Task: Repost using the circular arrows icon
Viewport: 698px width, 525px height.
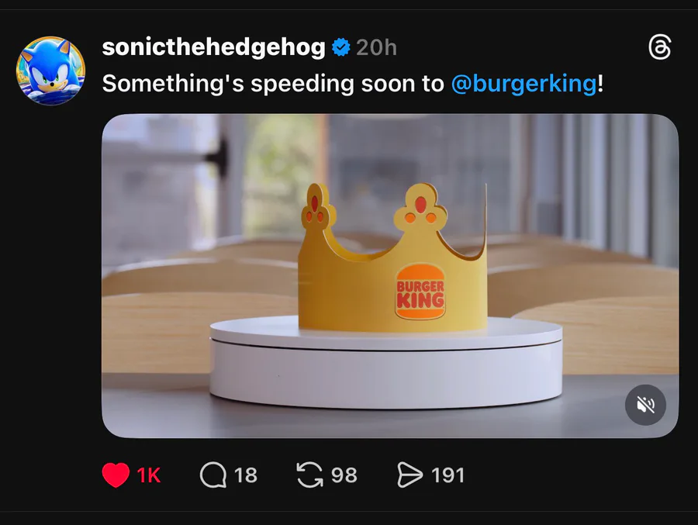Action: coord(309,475)
